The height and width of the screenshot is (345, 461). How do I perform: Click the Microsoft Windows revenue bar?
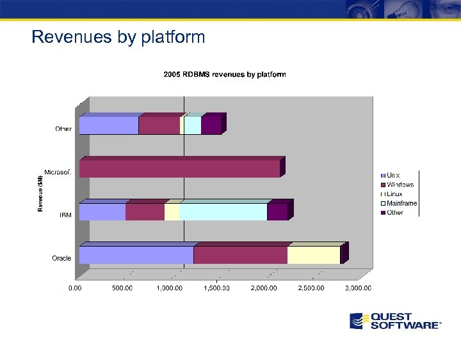click(180, 169)
